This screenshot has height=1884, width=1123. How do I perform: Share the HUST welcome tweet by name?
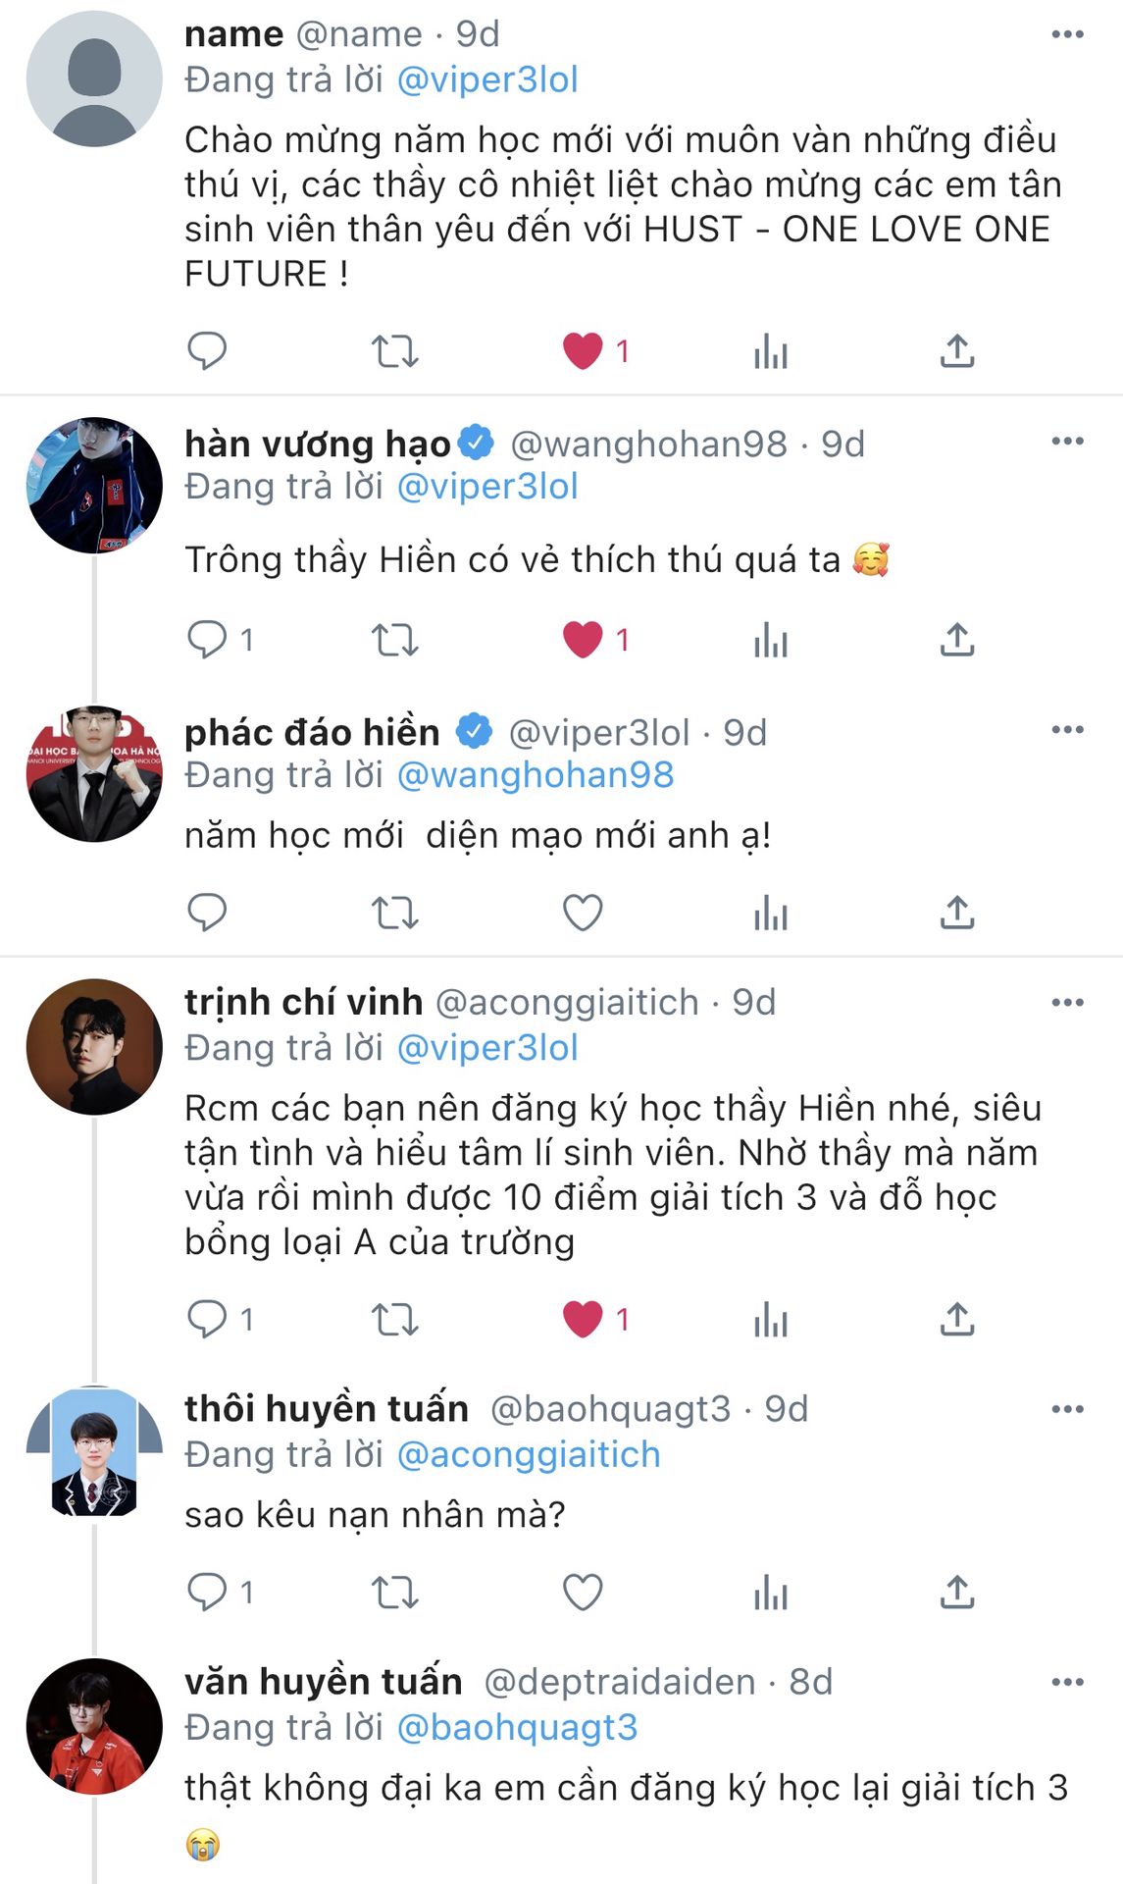[x=957, y=350]
